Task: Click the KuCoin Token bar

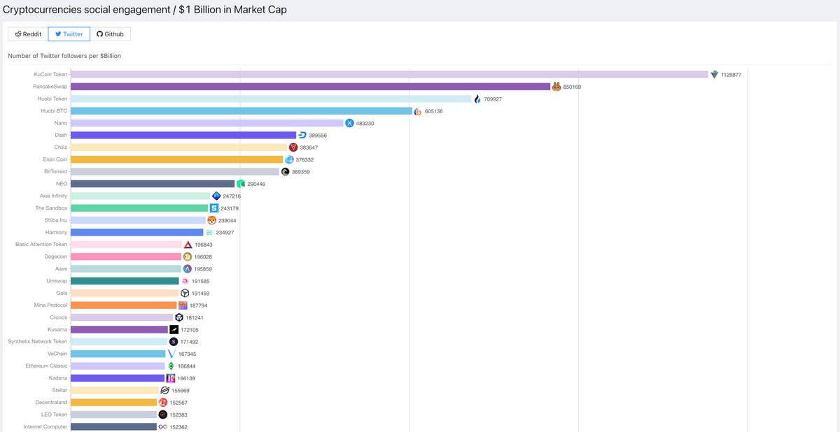Action: pos(389,75)
